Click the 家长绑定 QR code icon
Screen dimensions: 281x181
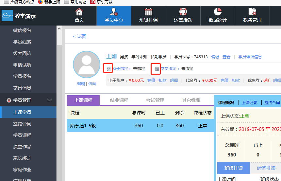click(x=108, y=69)
